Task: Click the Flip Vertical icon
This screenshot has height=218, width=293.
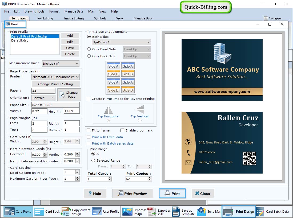Action: pyautogui.click(x=140, y=109)
